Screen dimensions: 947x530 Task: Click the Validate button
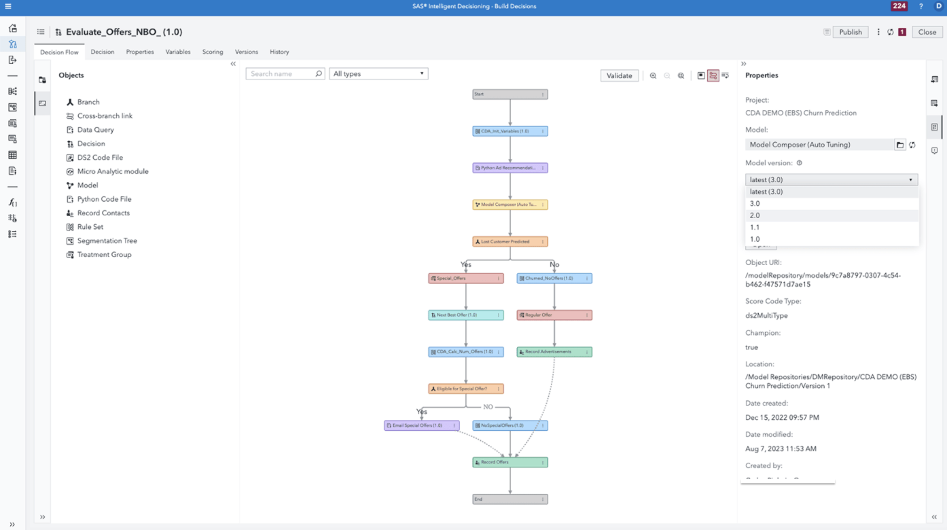(x=619, y=76)
